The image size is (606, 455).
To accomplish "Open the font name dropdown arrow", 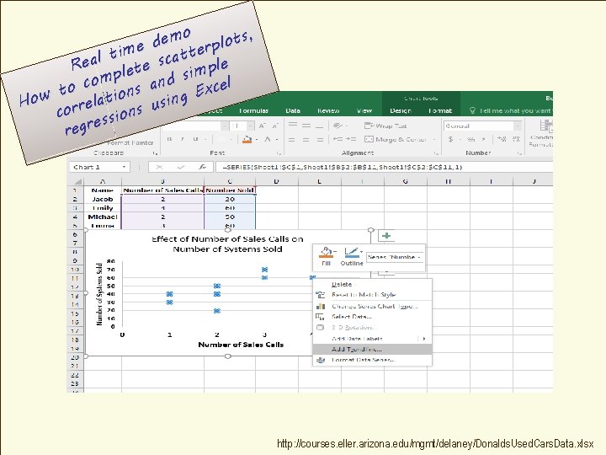I will (225, 126).
